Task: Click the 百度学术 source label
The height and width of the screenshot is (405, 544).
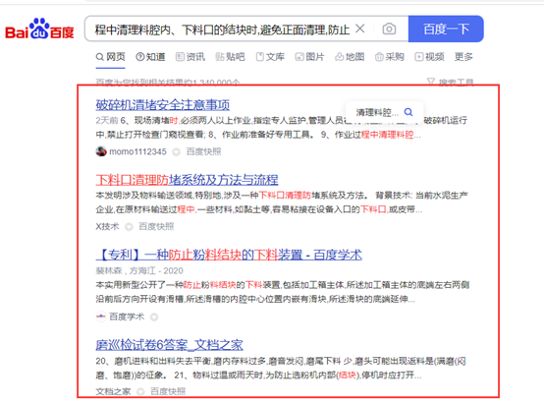Action: [127, 317]
